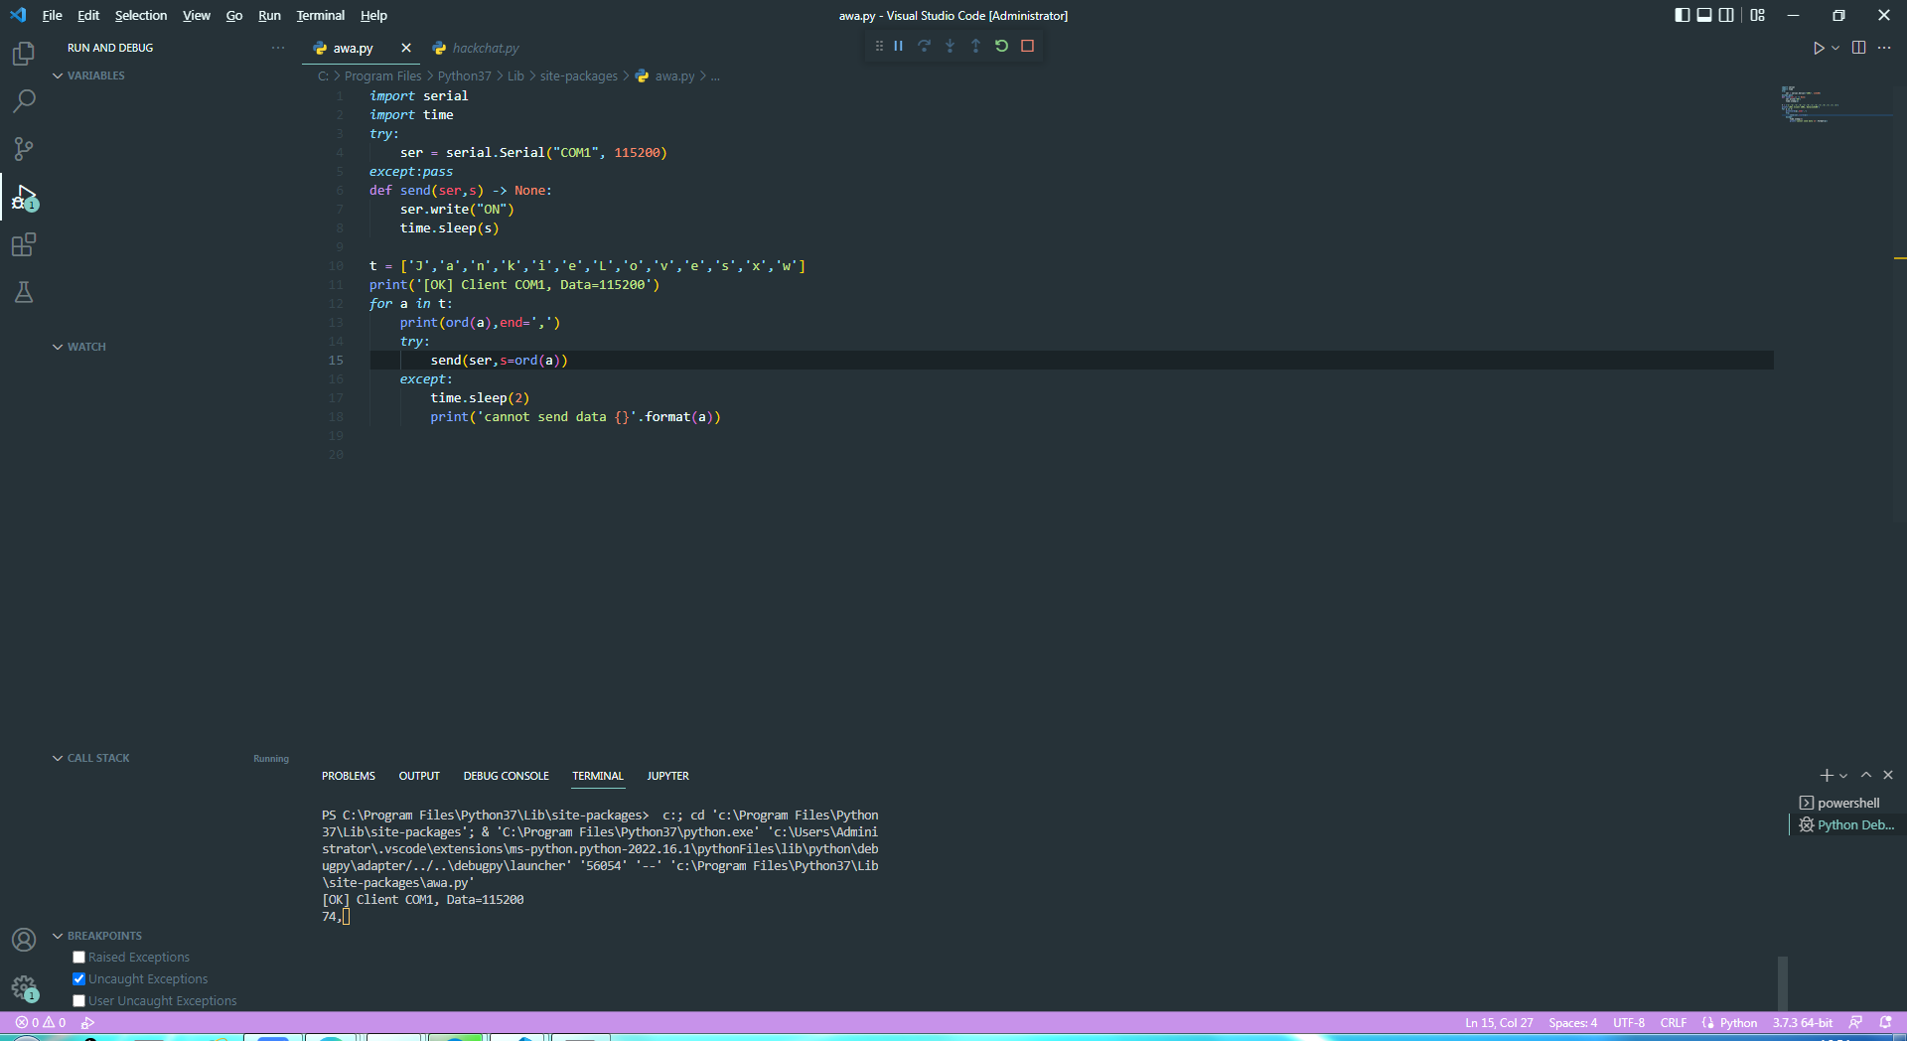Open the File menu
1907x1041 pixels.
[52, 15]
